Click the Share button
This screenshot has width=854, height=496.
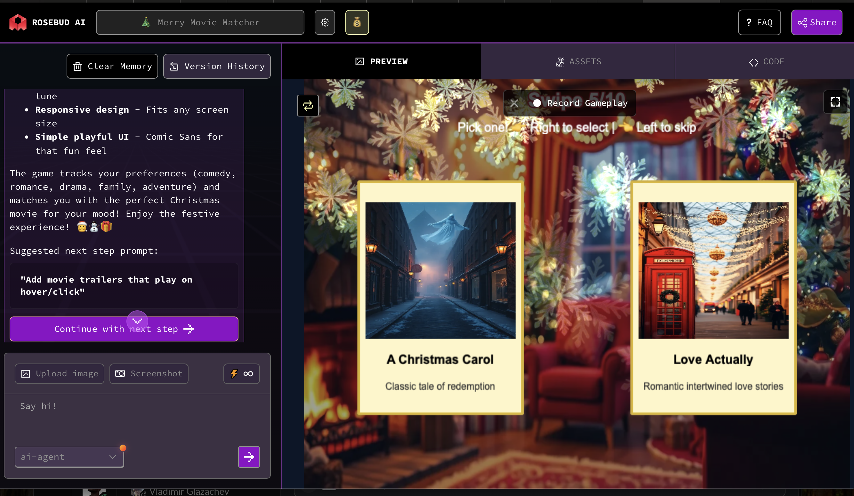click(816, 22)
